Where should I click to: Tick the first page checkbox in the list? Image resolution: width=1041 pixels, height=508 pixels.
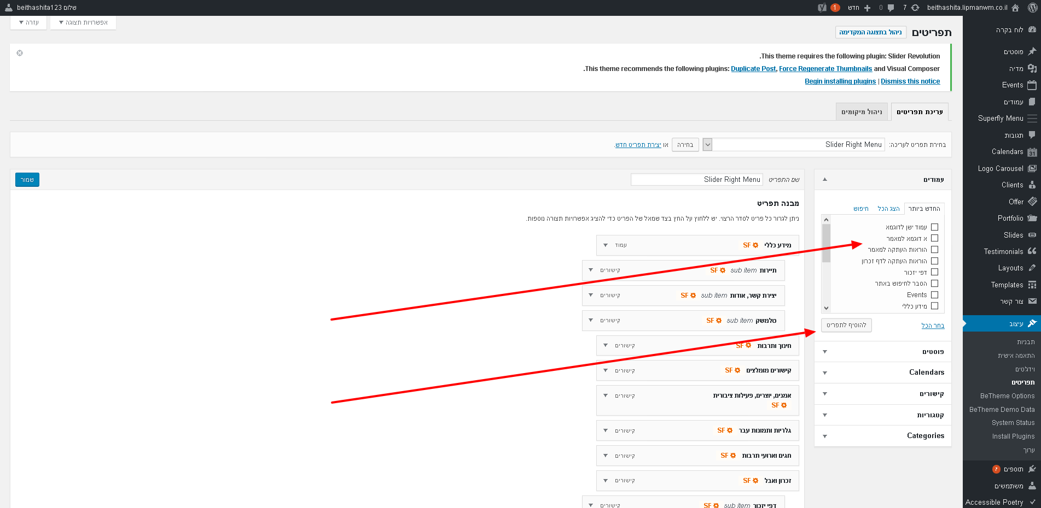tap(934, 227)
